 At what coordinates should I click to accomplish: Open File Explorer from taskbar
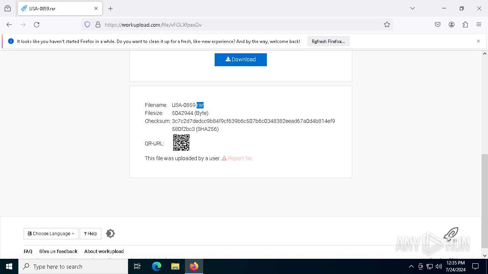pos(175,266)
